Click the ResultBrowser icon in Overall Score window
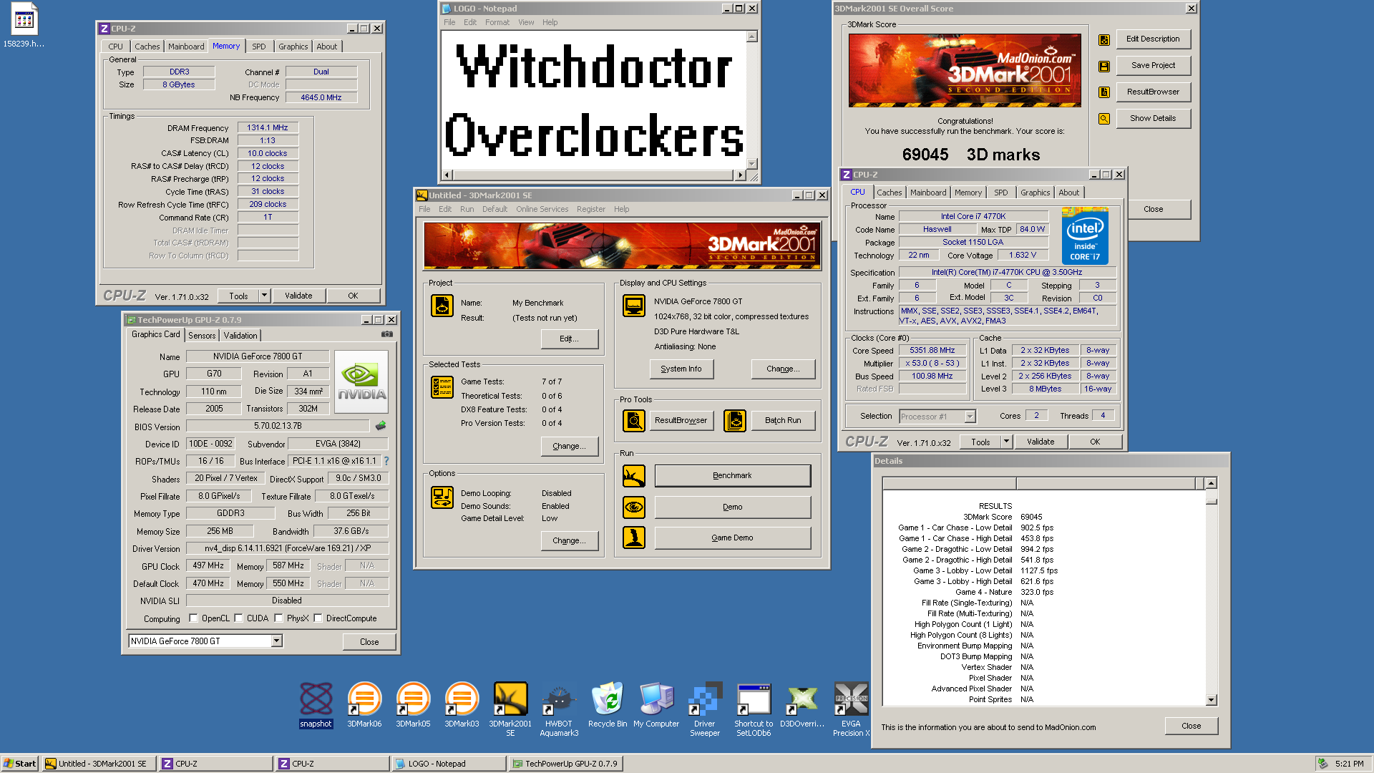Viewport: 1374px width, 773px height. click(1104, 92)
